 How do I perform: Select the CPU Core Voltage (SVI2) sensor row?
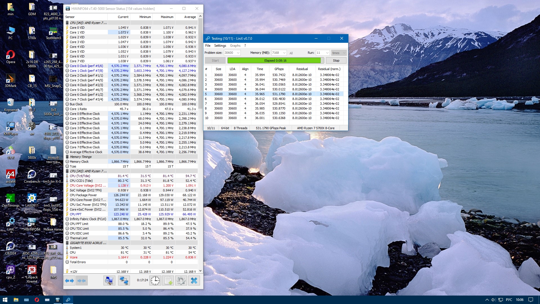[x=88, y=185]
